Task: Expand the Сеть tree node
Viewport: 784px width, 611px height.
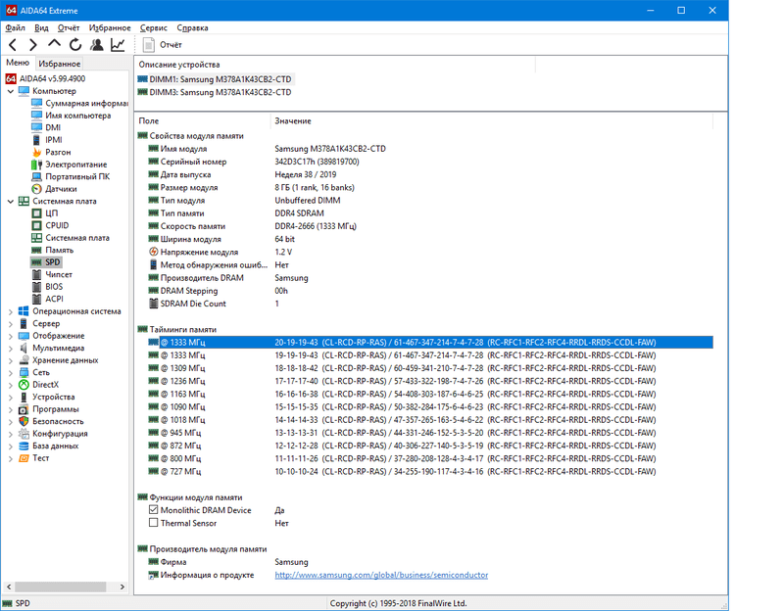Action: [x=11, y=373]
